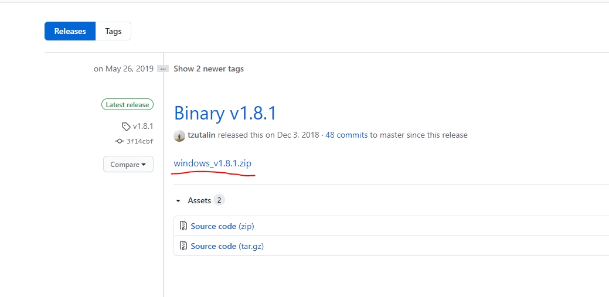
Task: Click the file icon for Source code (tar.gz)
Action: pyautogui.click(x=183, y=246)
